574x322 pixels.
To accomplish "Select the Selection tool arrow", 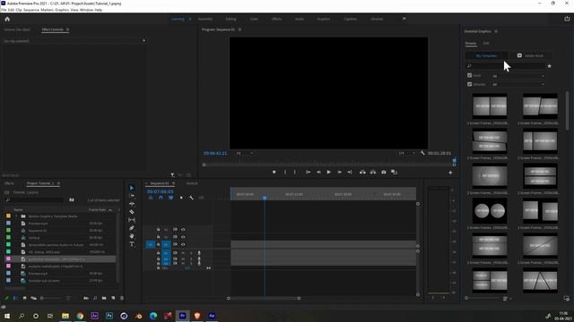I will coord(132,188).
